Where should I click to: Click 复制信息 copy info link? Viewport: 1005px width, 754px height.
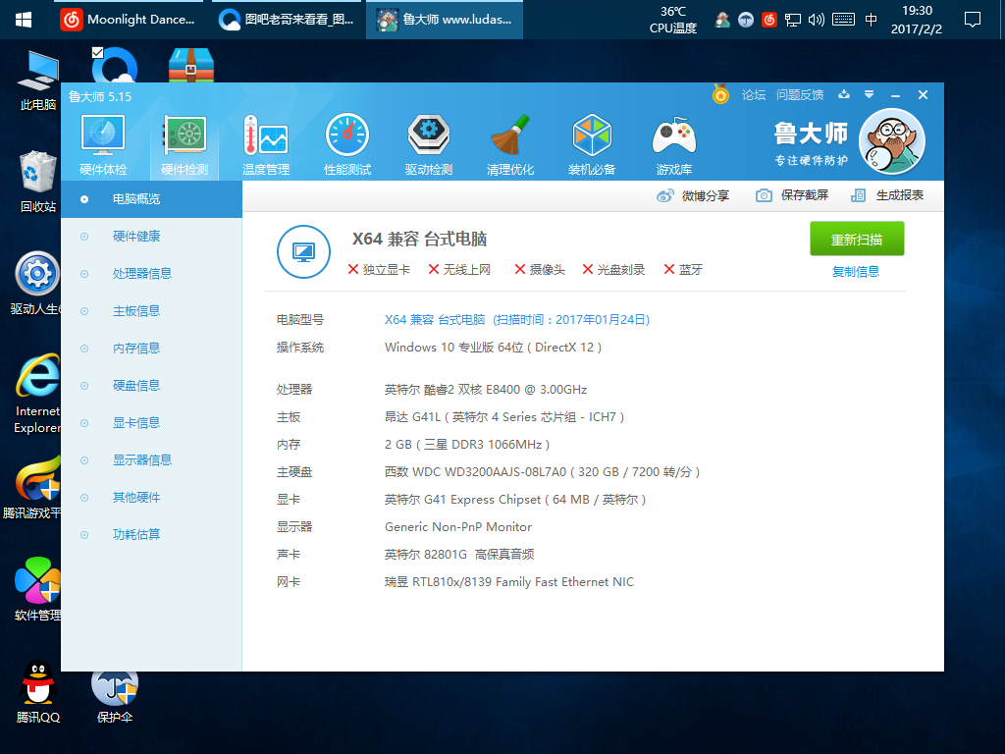point(856,272)
